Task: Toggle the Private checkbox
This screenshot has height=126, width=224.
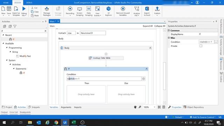Action: click(x=201, y=46)
